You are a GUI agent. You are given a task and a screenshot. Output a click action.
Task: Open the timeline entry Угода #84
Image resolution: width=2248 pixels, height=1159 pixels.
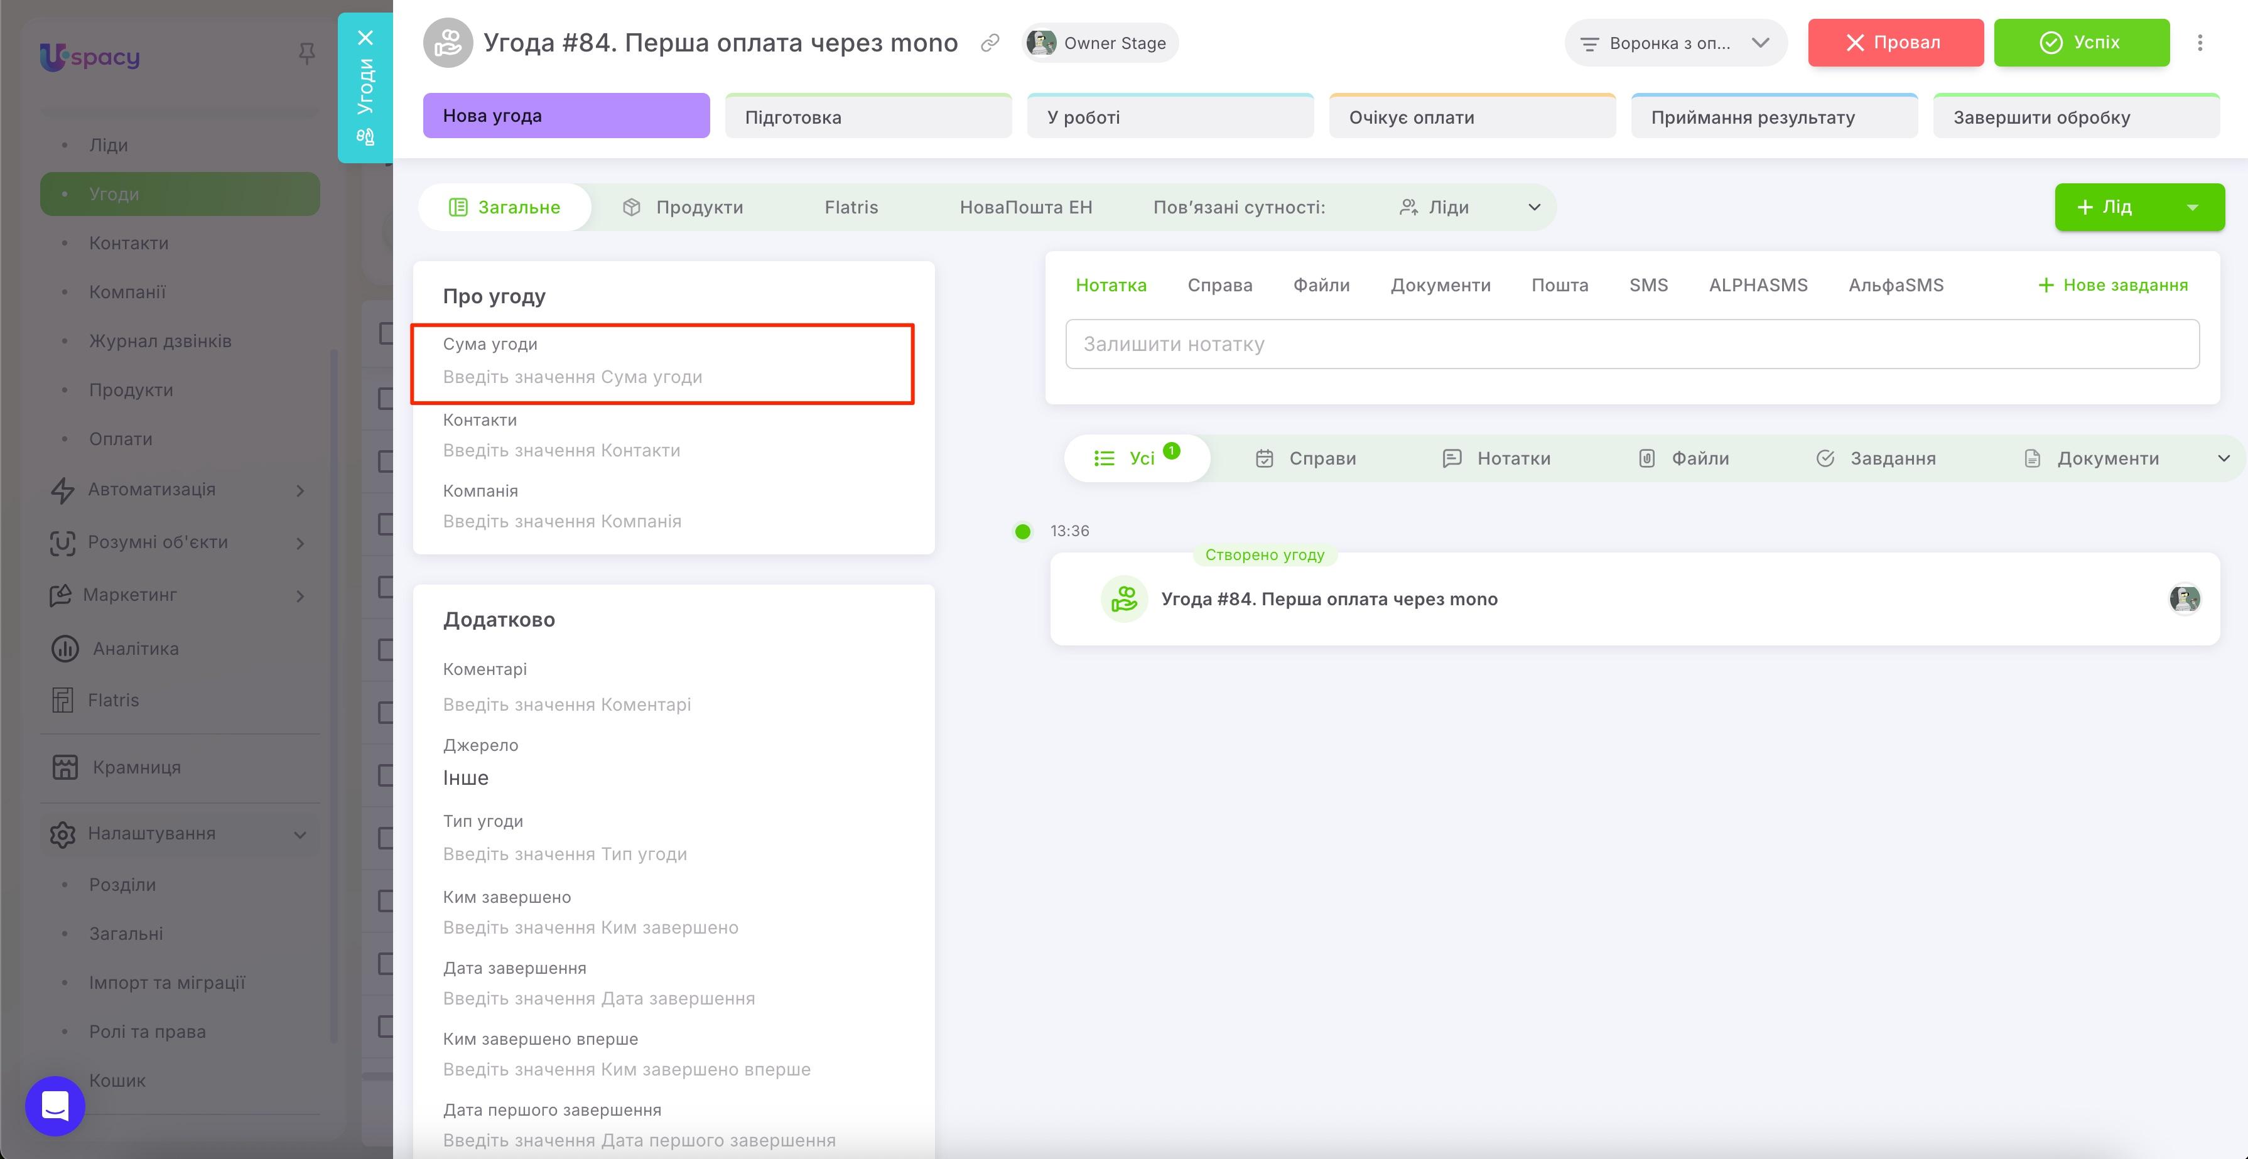1329,599
